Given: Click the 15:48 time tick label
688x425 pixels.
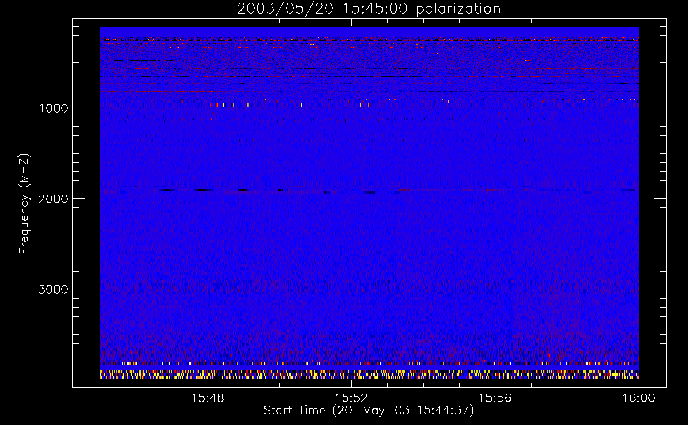Looking at the screenshot, I should pyautogui.click(x=208, y=398).
